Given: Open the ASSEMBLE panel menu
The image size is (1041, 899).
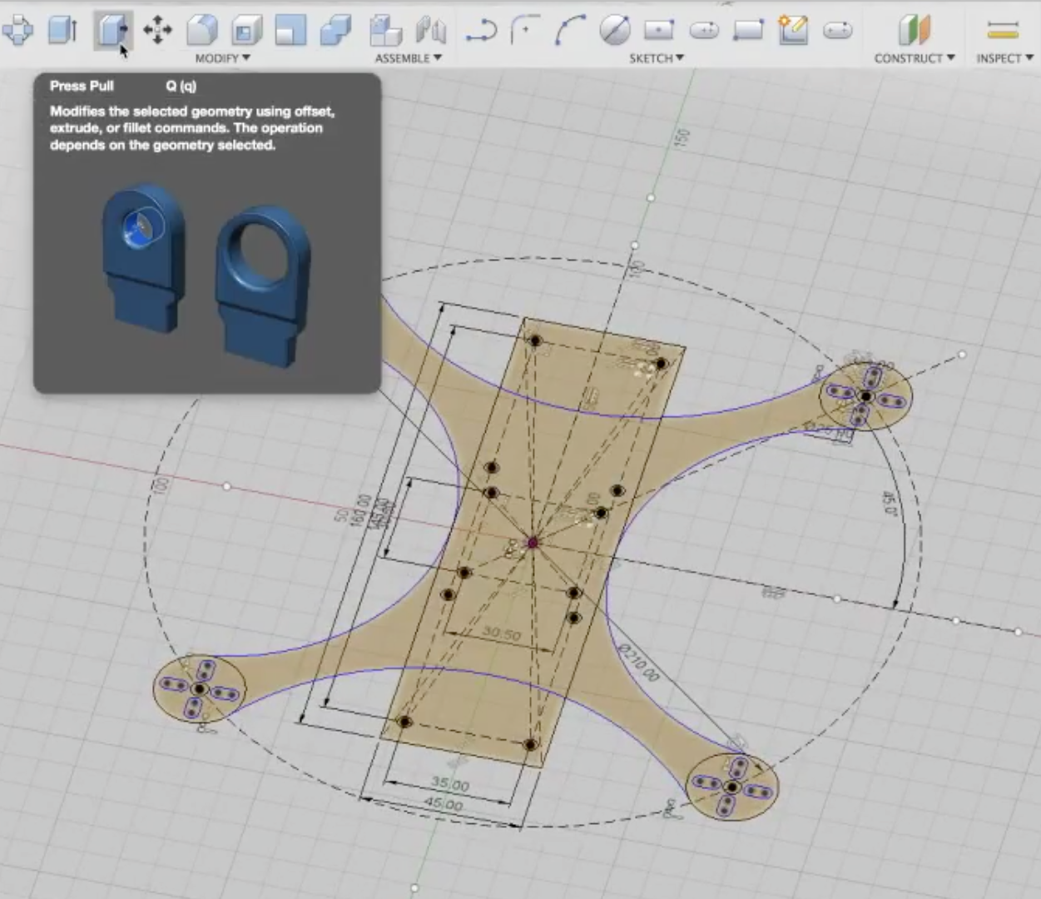Looking at the screenshot, I should (x=407, y=58).
